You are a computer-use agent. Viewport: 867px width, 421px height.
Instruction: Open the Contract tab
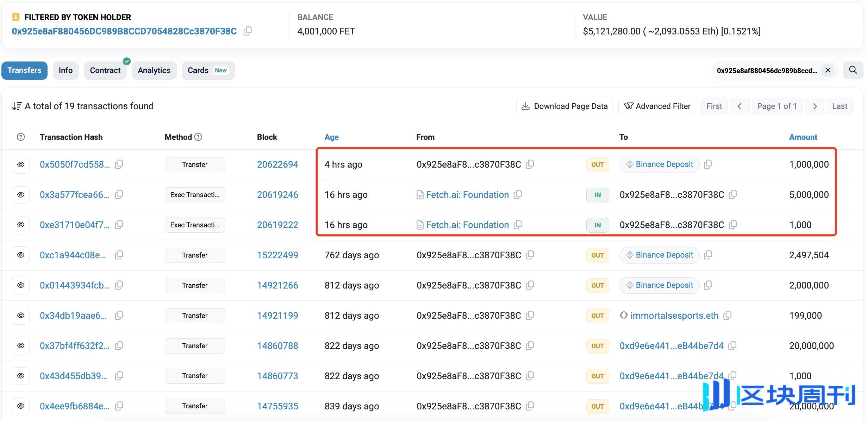coord(105,70)
